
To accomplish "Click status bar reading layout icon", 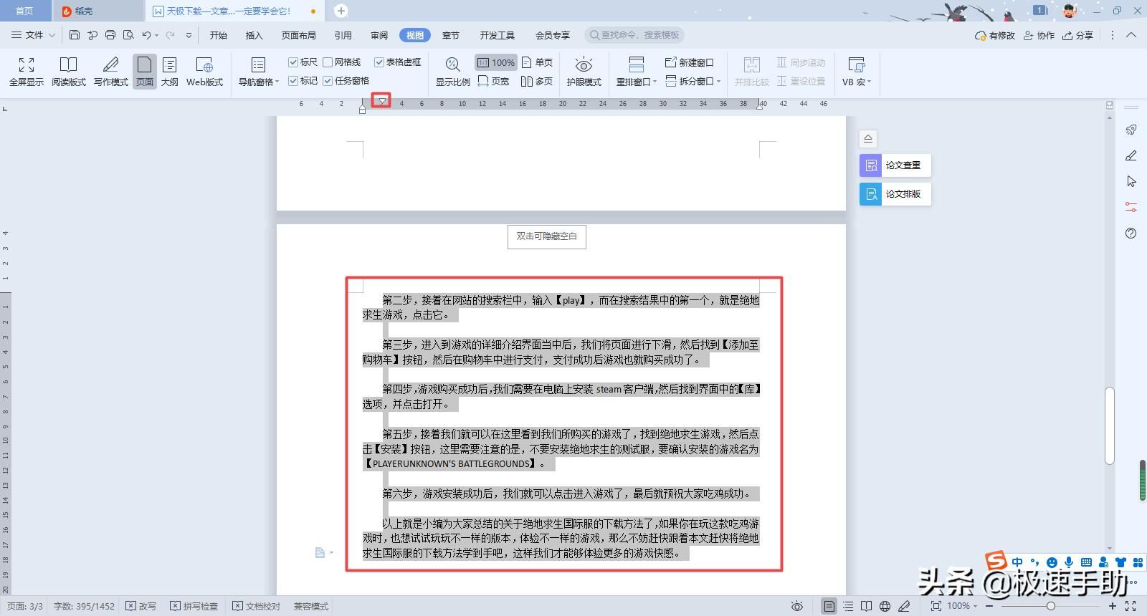I will pos(867,606).
